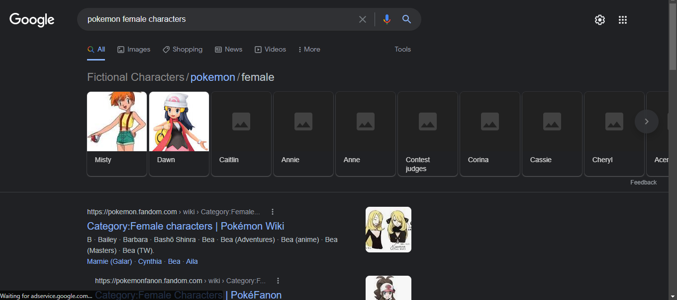Open the Shopping tab
Viewport: 677px width, 300px height.
[183, 49]
